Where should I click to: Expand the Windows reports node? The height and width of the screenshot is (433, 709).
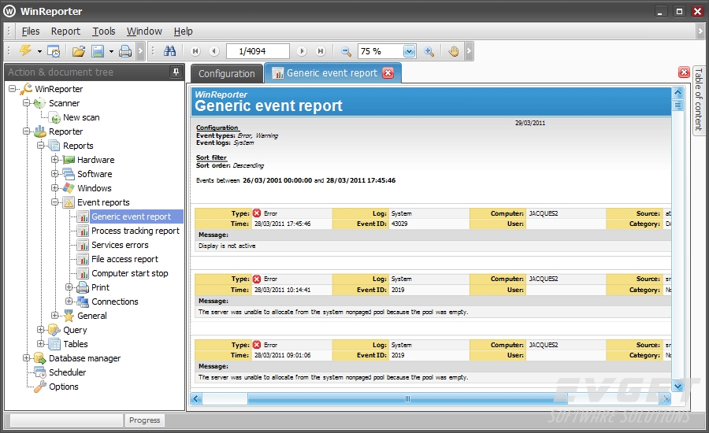54,188
